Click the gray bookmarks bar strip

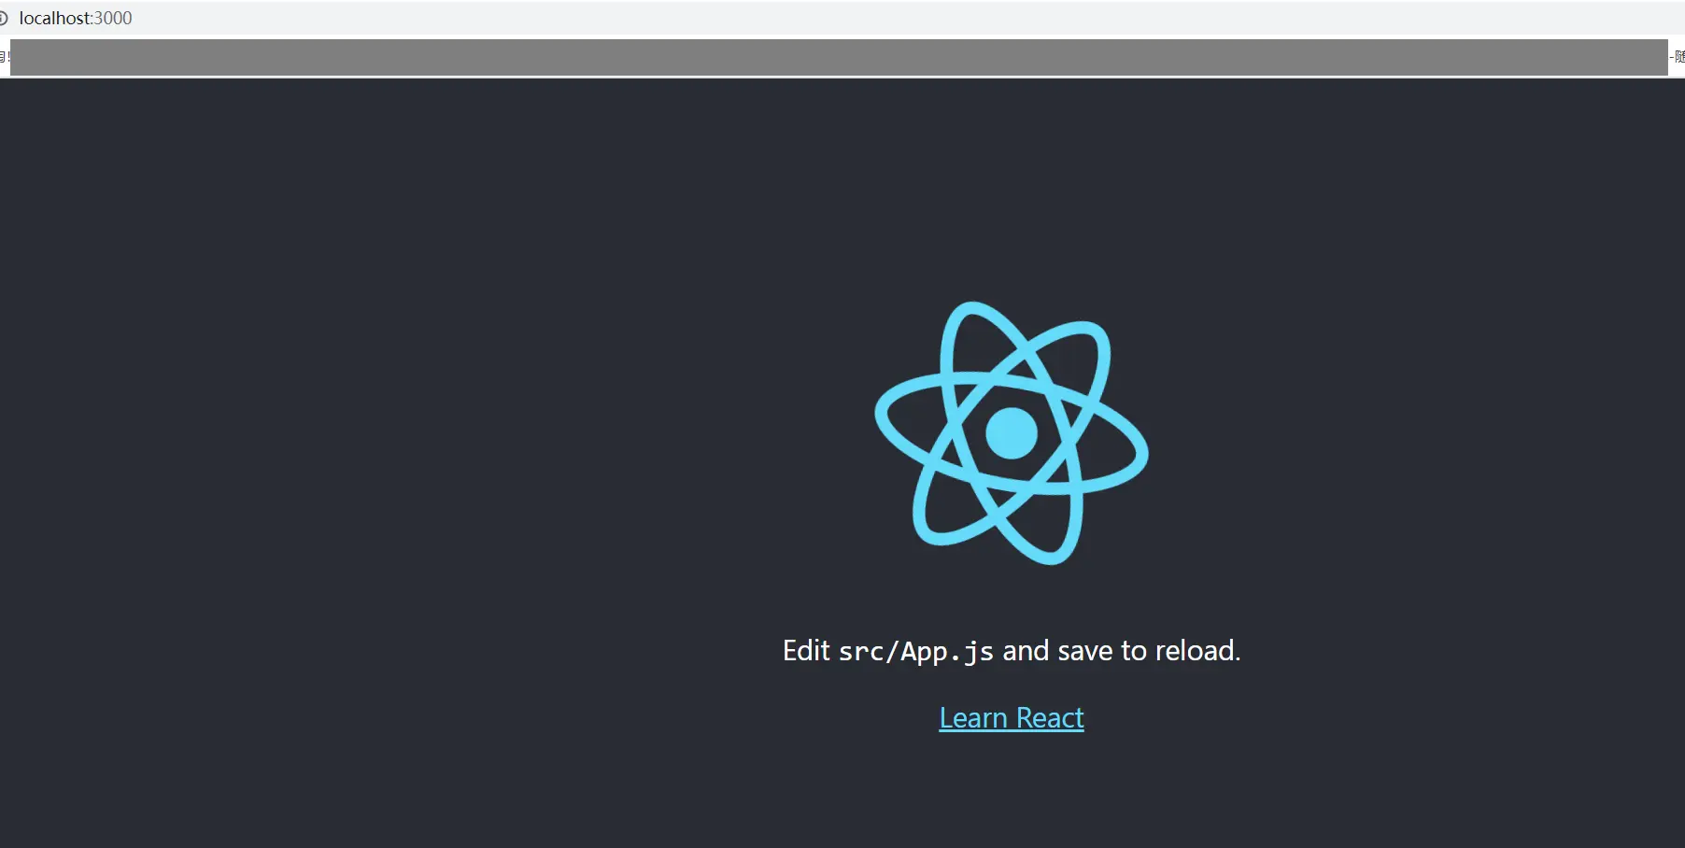coord(839,57)
